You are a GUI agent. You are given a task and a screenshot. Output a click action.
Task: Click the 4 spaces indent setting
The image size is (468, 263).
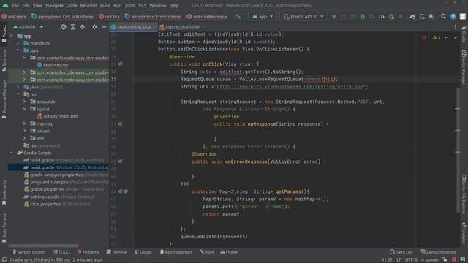click(430, 260)
